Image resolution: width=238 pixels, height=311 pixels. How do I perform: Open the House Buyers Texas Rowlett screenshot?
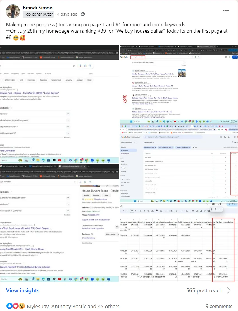(59, 223)
